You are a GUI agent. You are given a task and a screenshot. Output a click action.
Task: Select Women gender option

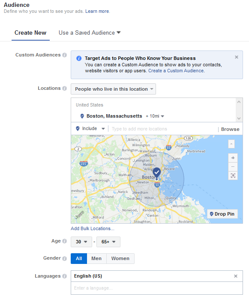[120, 258]
